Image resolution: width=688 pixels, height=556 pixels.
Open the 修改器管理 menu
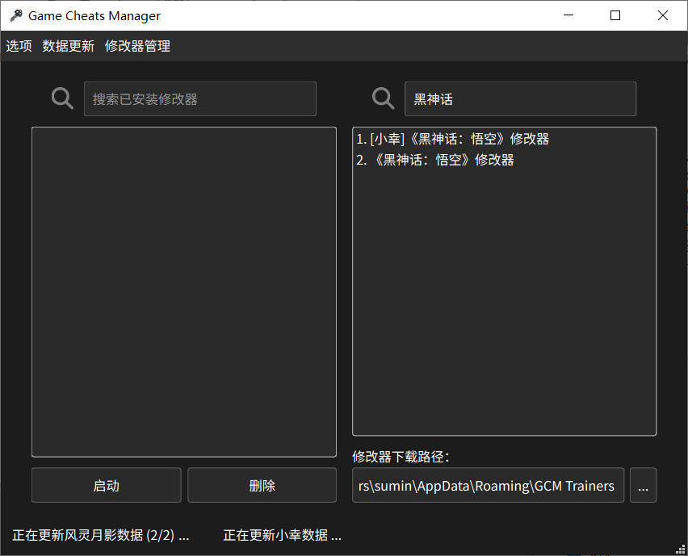[137, 46]
